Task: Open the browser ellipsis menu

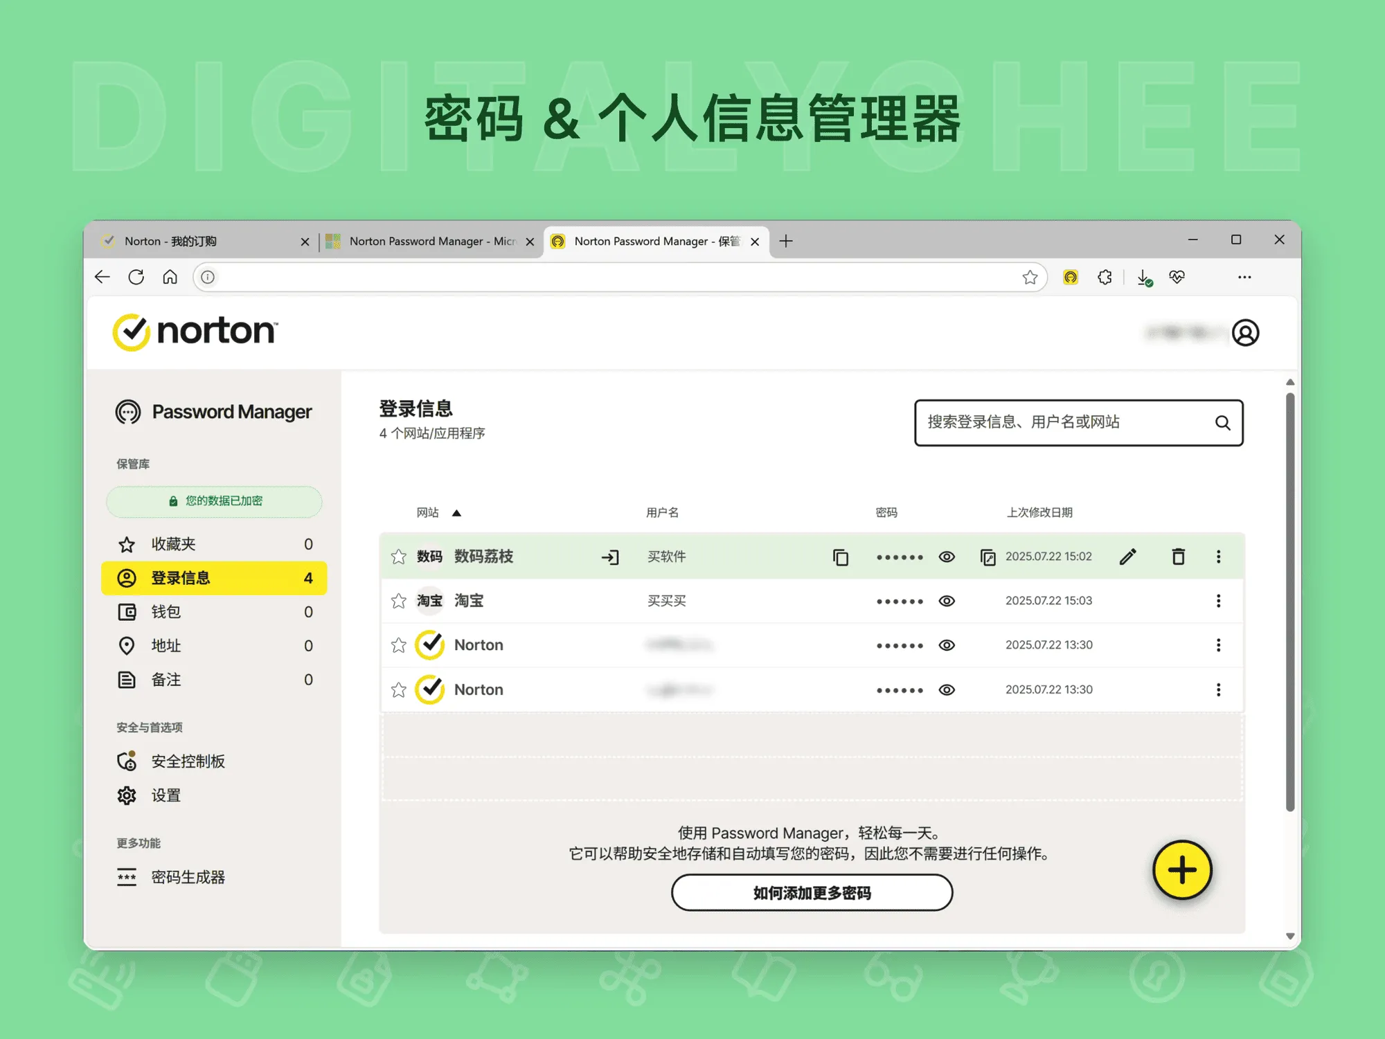Action: point(1244,277)
